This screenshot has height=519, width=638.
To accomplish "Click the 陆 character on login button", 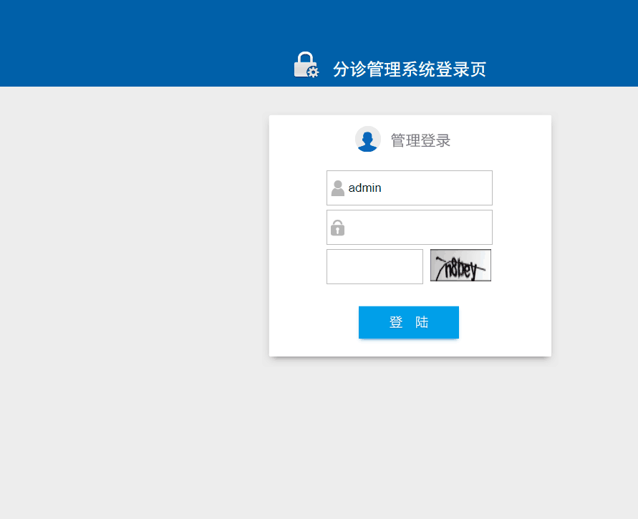I will click(x=422, y=322).
